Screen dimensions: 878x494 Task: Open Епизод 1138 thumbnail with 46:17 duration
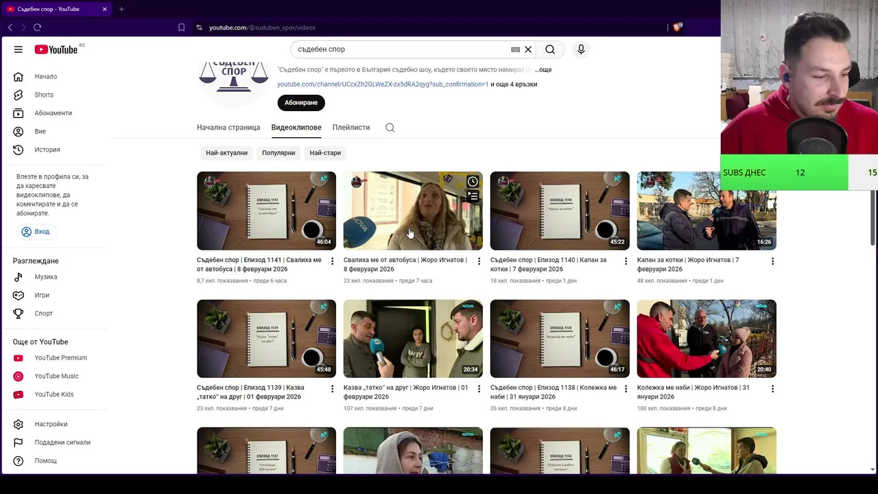point(560,339)
